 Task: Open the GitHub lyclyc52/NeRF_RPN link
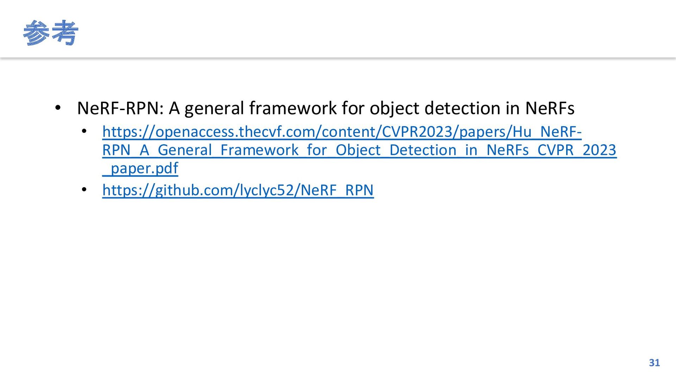pos(238,190)
